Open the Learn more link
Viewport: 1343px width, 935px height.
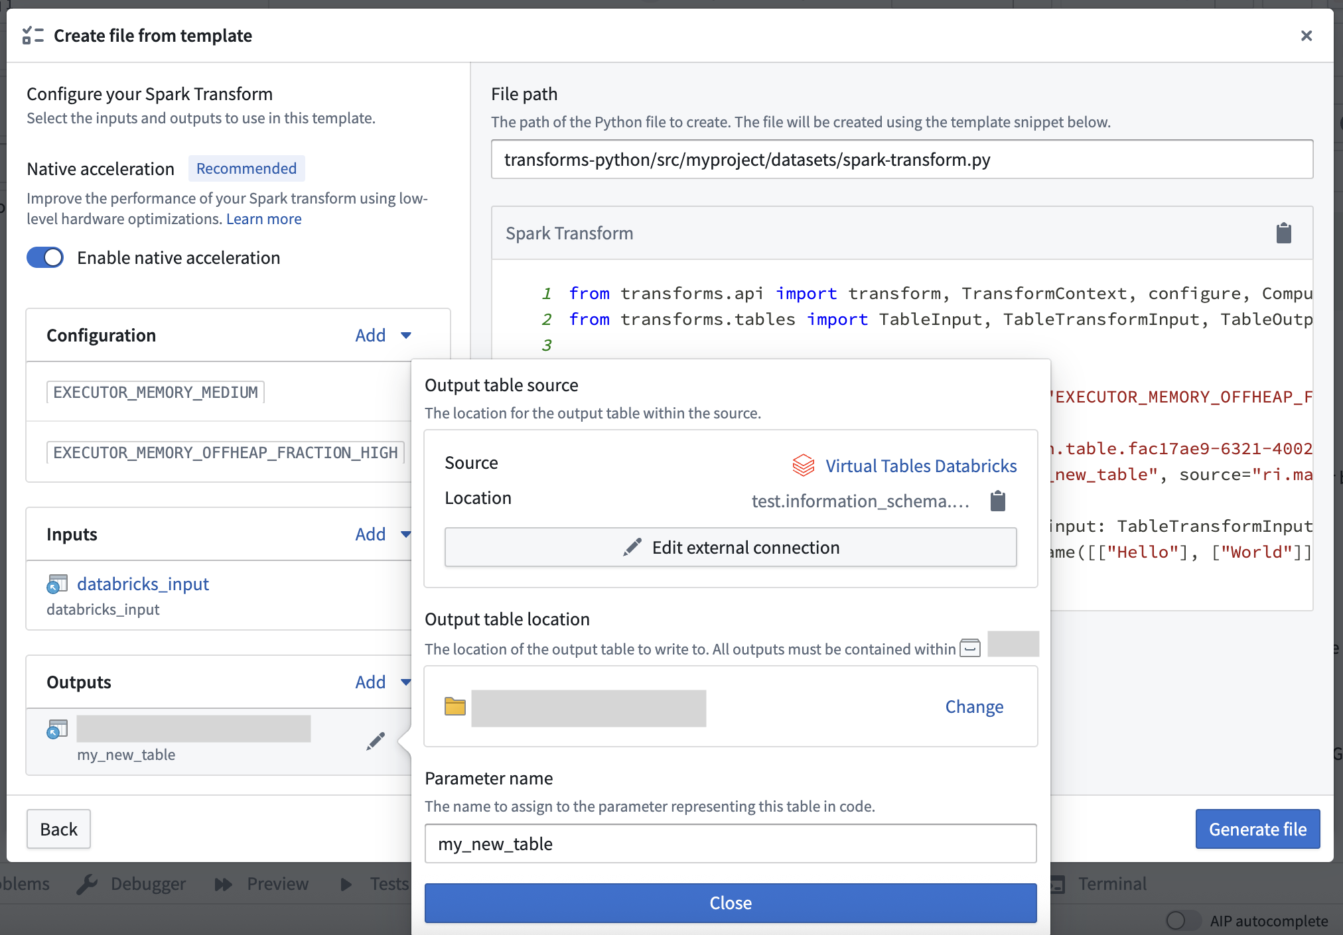(x=263, y=219)
